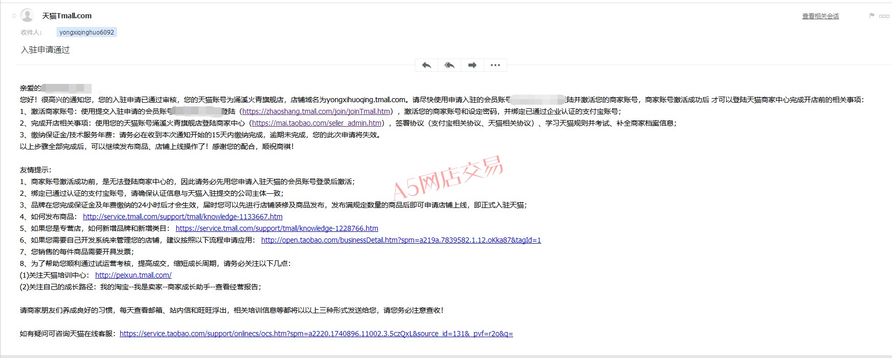Click the heading 友情提示:
Viewport: 892px width, 358px height.
(36, 170)
